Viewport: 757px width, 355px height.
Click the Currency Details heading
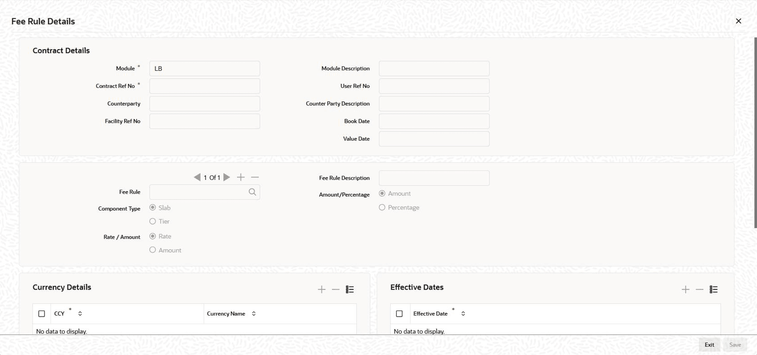pyautogui.click(x=62, y=287)
